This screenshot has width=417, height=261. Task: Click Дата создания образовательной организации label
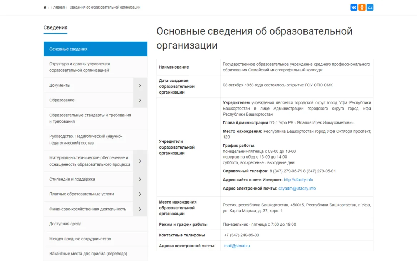[x=177, y=86]
